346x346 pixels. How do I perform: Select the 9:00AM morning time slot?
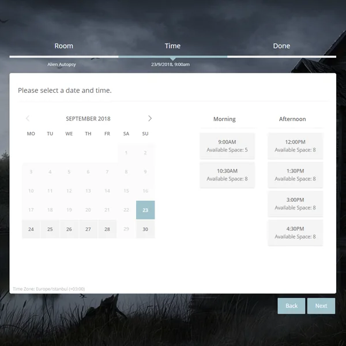pos(227,146)
